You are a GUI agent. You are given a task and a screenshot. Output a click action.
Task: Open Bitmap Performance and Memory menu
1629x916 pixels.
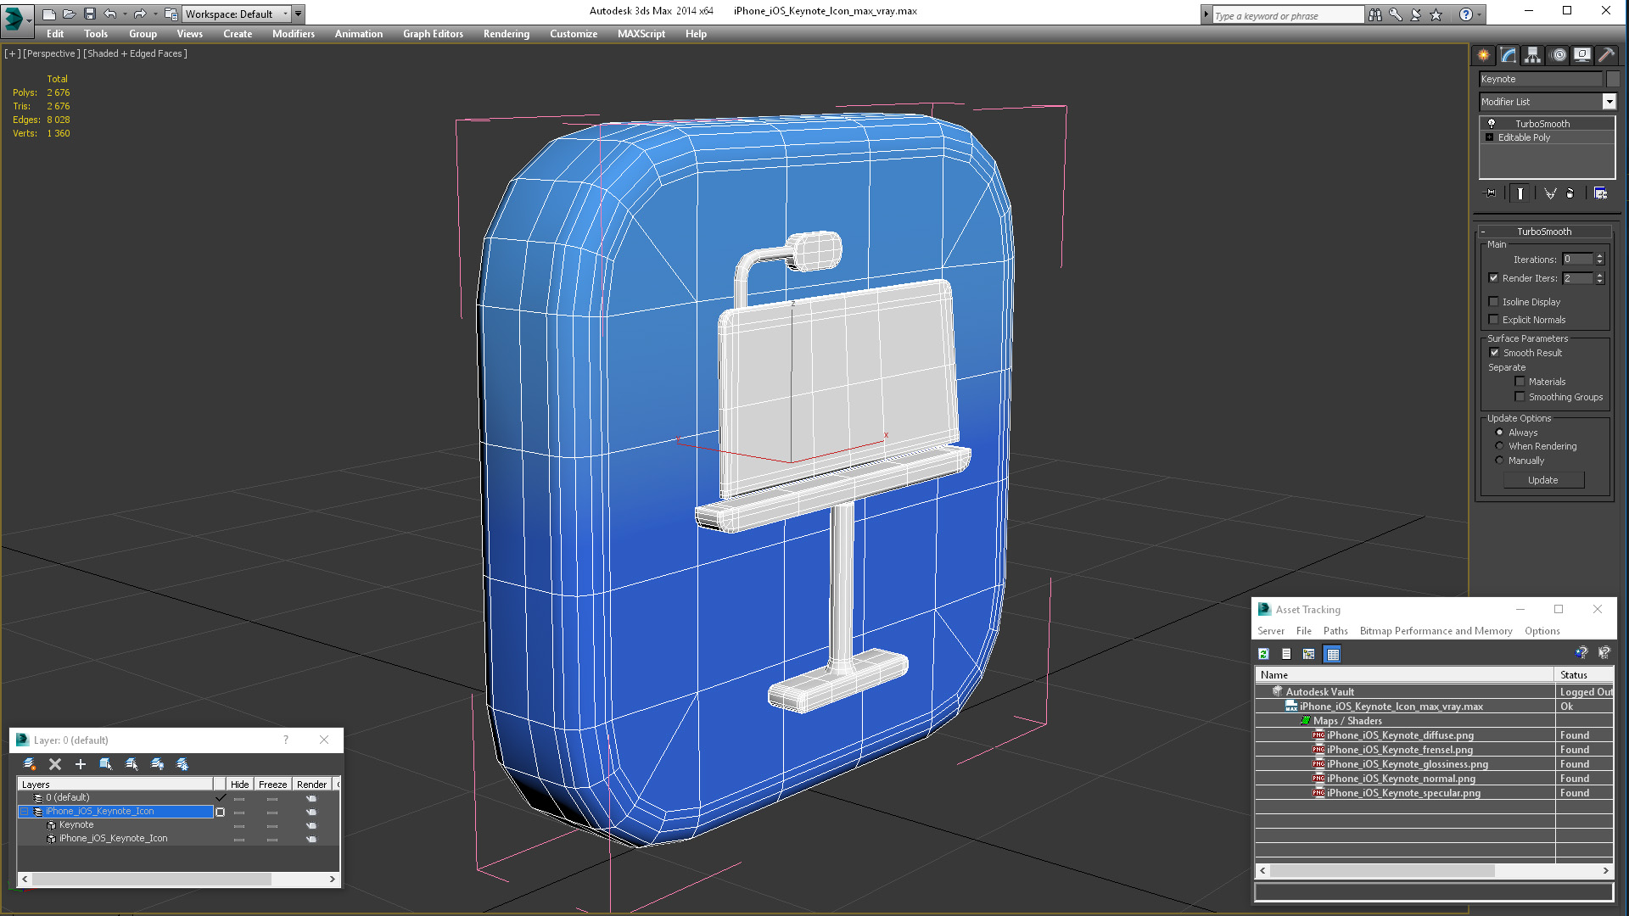(x=1436, y=630)
